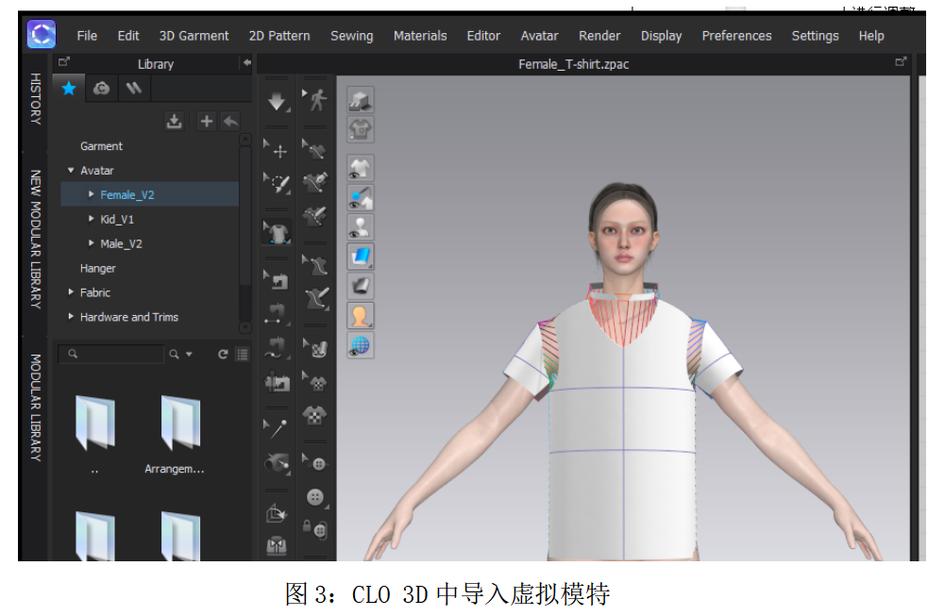Expand the Hardware and Trims folder
Image resolution: width=945 pixels, height=616 pixels.
(71, 317)
